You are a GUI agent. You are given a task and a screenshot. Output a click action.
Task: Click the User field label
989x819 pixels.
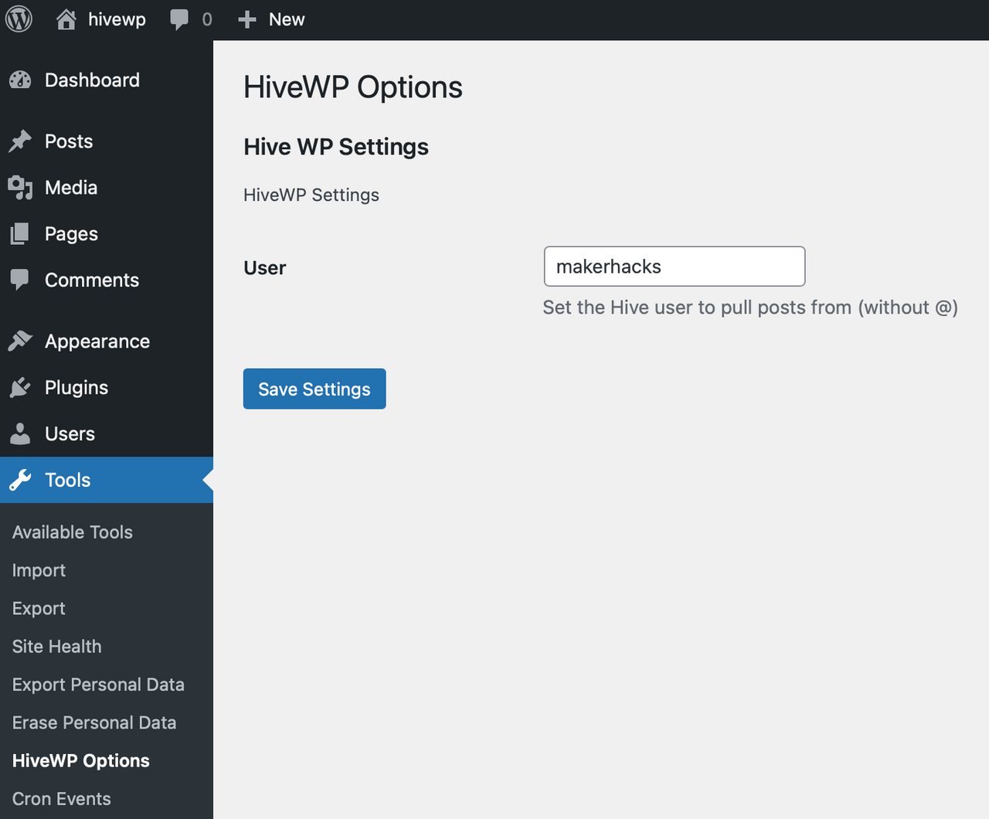[x=264, y=268]
